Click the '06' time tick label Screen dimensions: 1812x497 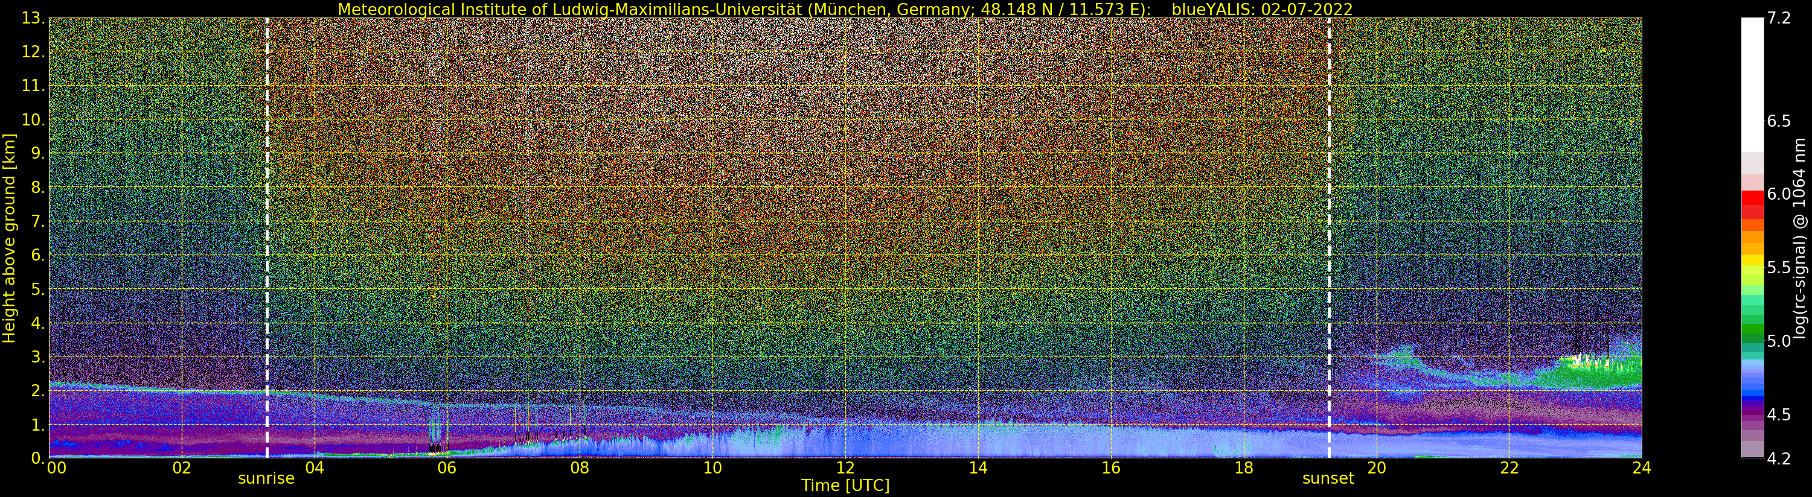(x=447, y=468)
